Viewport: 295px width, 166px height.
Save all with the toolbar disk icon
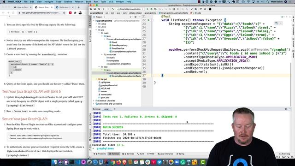pyautogui.click(x=95, y=9)
